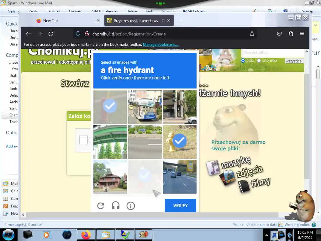This screenshot has width=321, height=241.
Task: Click the Nazwa pliku search field
Action: tap(272, 53)
